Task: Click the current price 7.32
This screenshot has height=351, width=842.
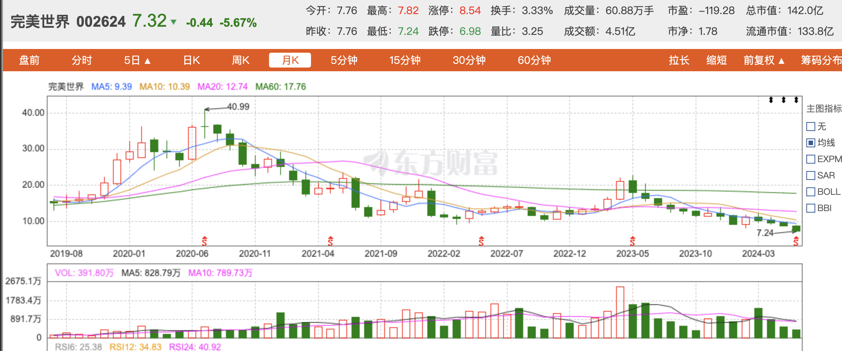Action: pos(149,21)
